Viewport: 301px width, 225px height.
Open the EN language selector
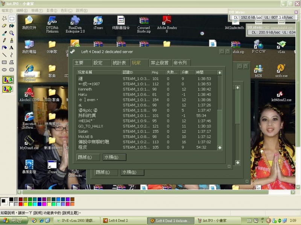coord(249,220)
